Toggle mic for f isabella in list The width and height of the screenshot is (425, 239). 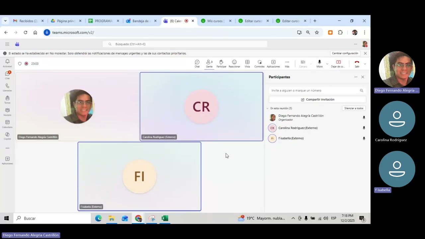pos(364,138)
